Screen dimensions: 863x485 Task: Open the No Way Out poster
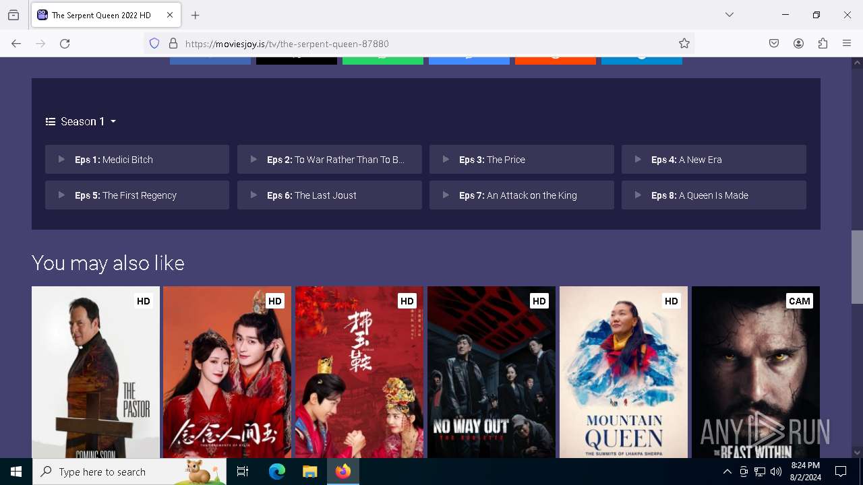click(492, 372)
